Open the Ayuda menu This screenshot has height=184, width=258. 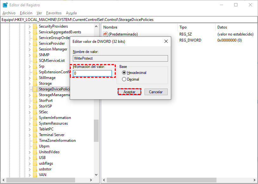(71, 13)
